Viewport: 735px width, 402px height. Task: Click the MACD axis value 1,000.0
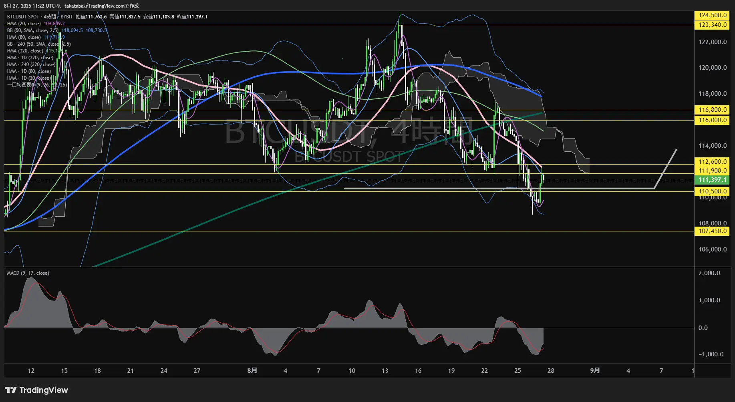709,300
